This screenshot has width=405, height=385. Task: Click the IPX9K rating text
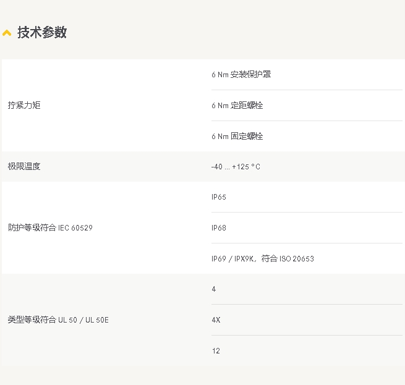pyautogui.click(x=244, y=259)
